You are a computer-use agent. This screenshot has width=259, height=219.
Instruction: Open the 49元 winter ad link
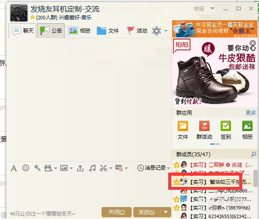43,214
